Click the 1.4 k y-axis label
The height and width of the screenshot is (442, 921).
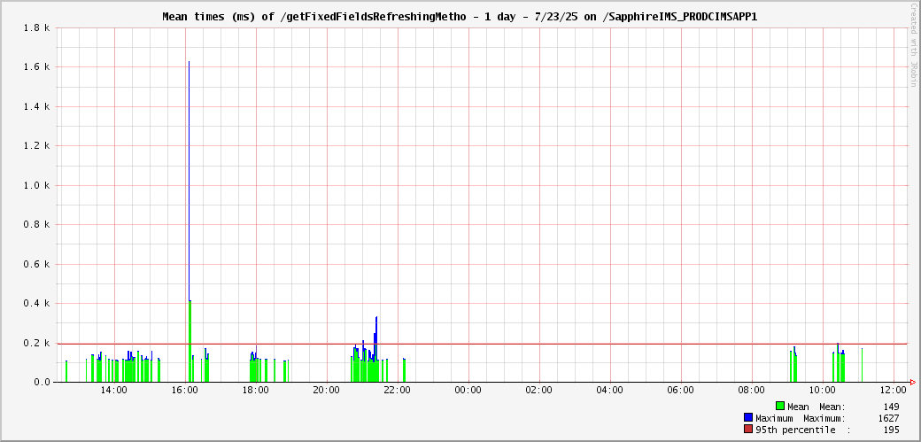36,106
